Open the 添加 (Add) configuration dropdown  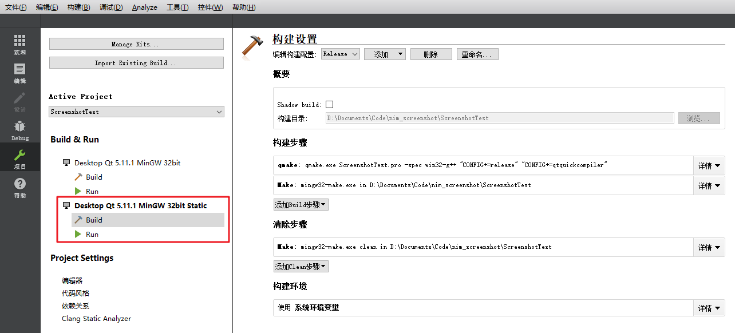[385, 54]
